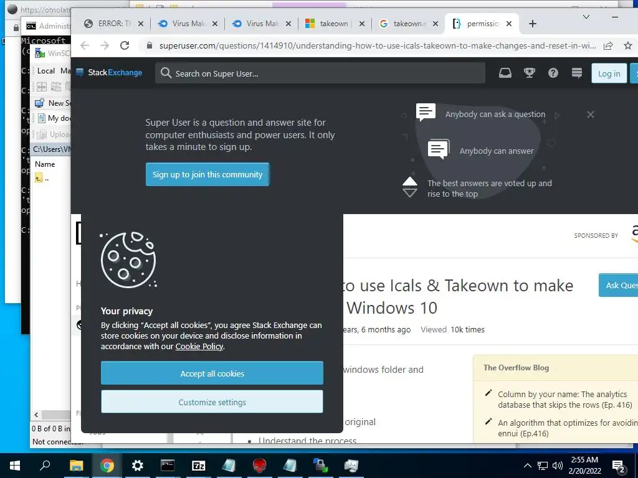Open My documents dropdown in WinSCP

tap(54, 118)
